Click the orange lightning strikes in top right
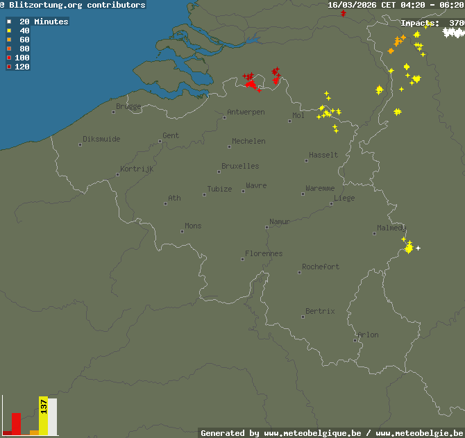The image size is (465, 438). 396,43
